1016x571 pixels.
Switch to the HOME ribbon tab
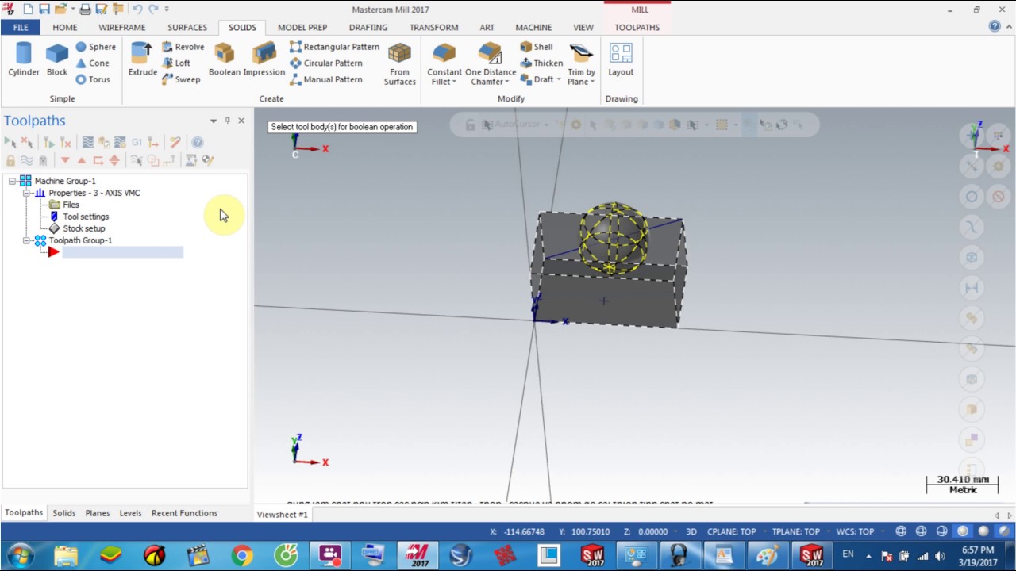point(65,27)
